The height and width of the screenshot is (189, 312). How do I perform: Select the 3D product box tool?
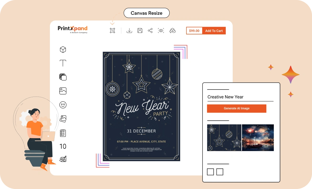(63, 49)
